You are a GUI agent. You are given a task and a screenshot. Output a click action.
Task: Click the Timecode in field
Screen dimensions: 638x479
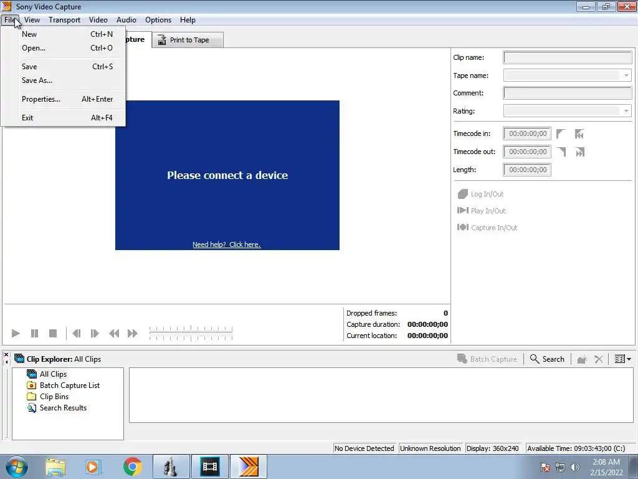527,133
